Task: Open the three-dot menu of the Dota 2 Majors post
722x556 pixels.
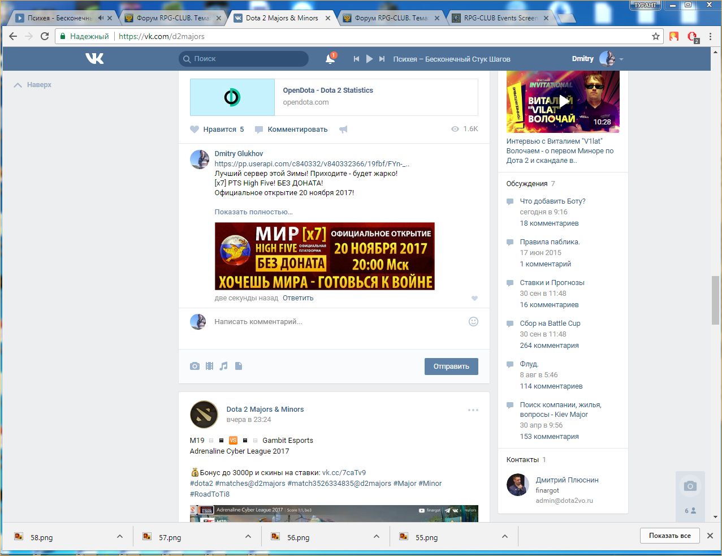Action: click(473, 410)
